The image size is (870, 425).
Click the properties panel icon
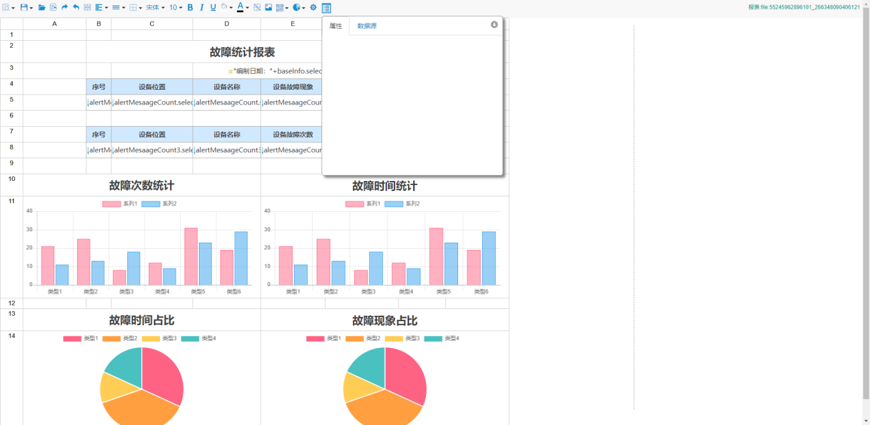(326, 8)
